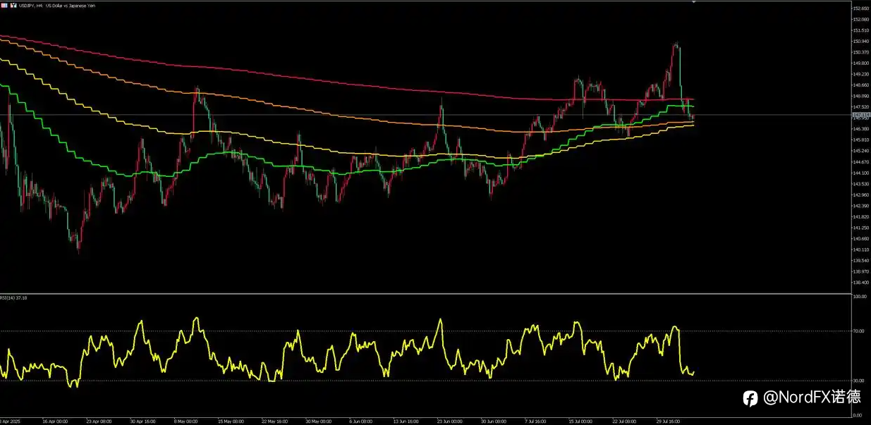This screenshot has height=425, width=871.
Task: Click the RSI 30.00 level label
Action: coord(859,381)
